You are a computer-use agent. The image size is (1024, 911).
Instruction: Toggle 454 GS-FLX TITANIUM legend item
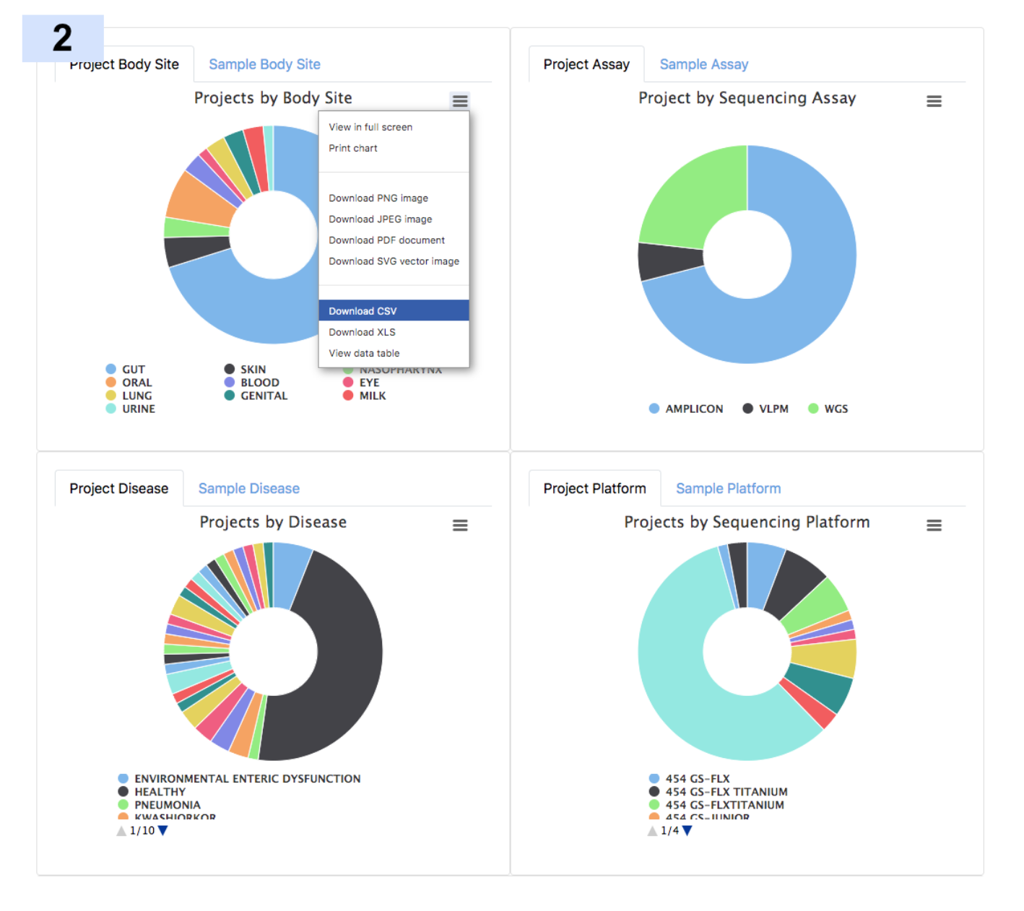(719, 791)
